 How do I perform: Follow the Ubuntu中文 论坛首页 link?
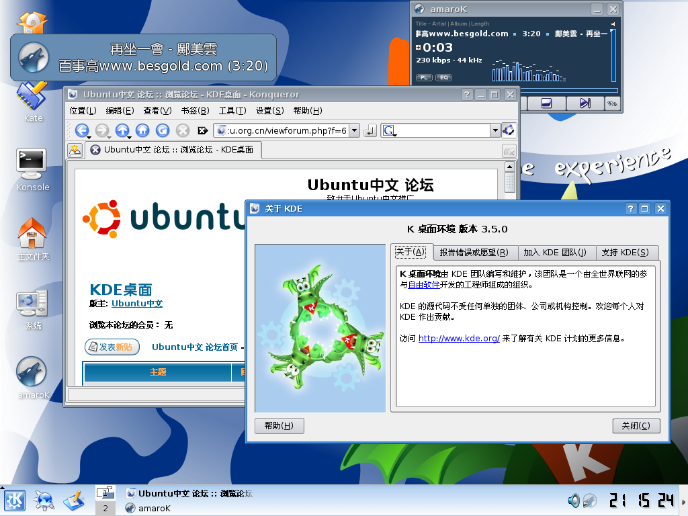pos(194,347)
